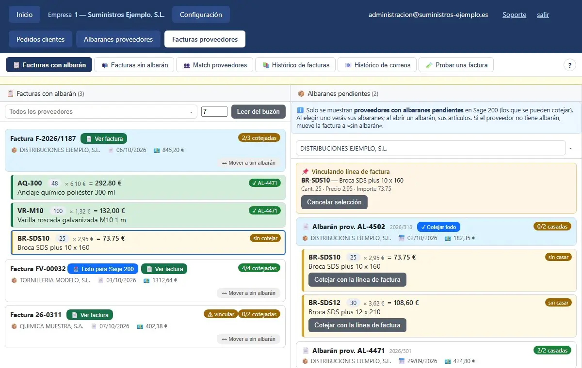Click the document icon beside Albarán prov. AL-4471
This screenshot has height=368, width=582.
[x=306, y=351]
